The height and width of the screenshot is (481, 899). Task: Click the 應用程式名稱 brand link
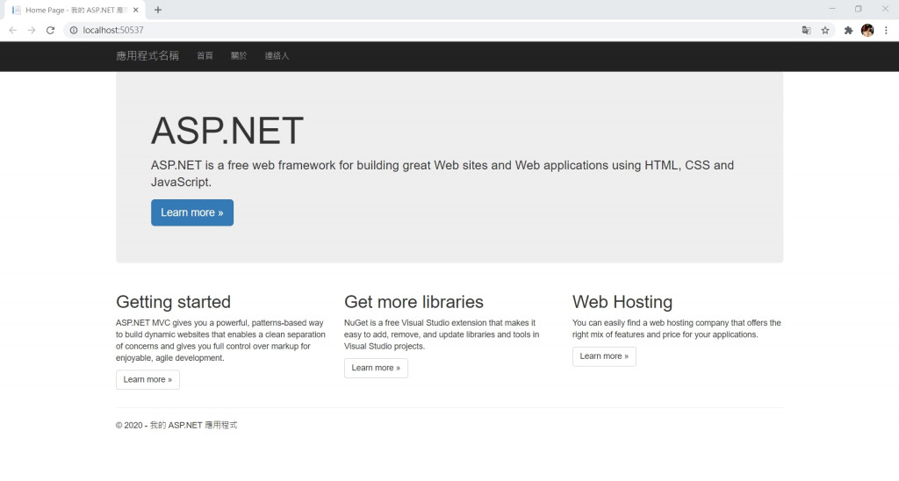(x=147, y=55)
